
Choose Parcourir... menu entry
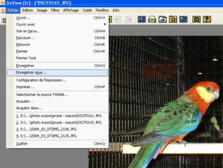tap(58, 38)
